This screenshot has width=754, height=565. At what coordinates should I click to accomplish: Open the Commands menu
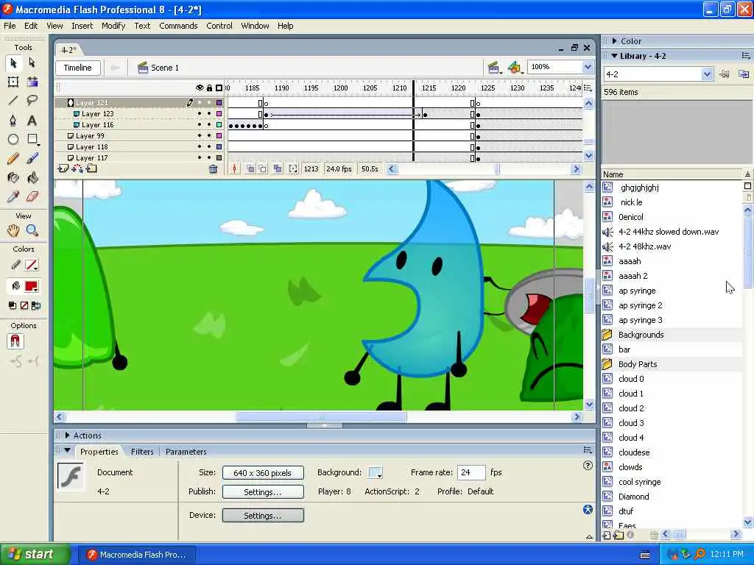pos(178,26)
